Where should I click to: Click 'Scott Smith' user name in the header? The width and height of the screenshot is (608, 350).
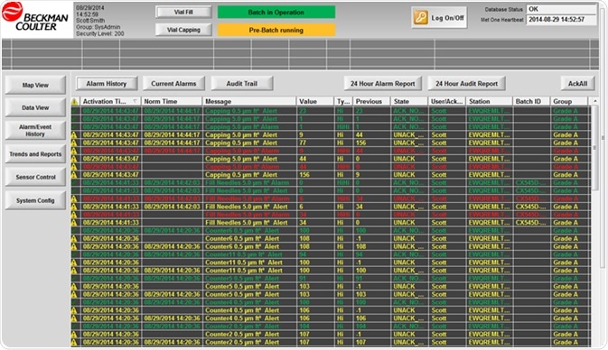coord(90,21)
